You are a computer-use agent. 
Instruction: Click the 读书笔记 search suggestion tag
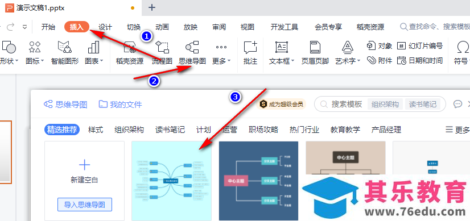pos(423,104)
